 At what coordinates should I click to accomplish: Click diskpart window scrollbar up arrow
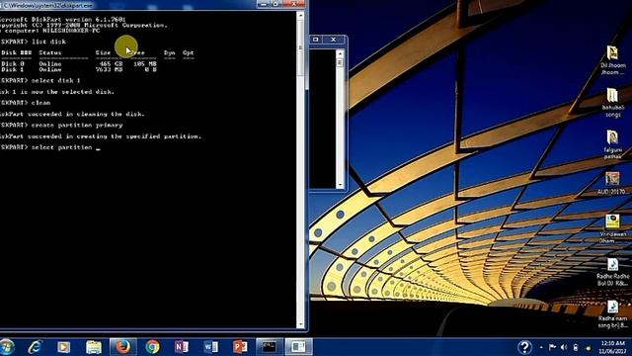(x=300, y=16)
